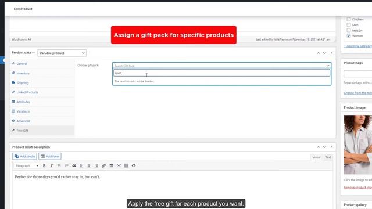This screenshot has height=209, width=372.
Task: Switch editor to Text mode
Action: coord(328,157)
